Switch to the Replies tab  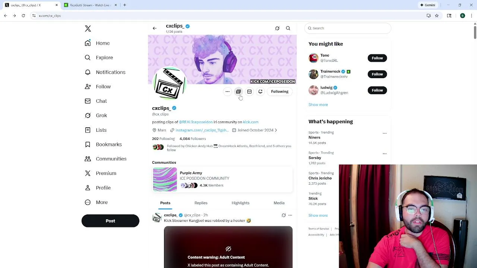tap(201, 203)
